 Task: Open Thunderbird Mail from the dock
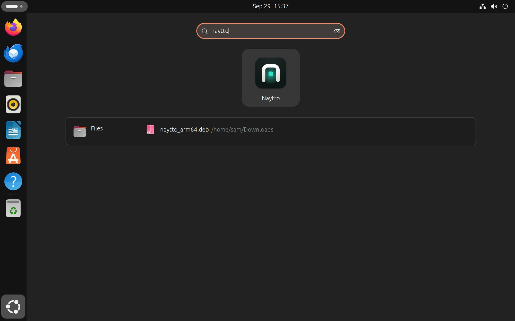tap(13, 53)
